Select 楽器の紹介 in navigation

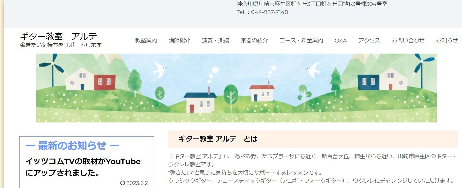click(254, 40)
